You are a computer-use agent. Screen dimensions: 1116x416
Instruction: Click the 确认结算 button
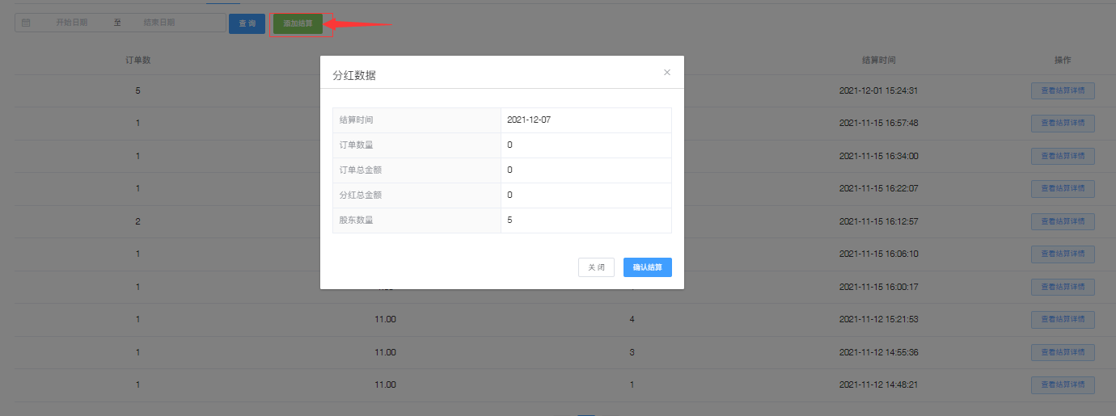tap(648, 267)
